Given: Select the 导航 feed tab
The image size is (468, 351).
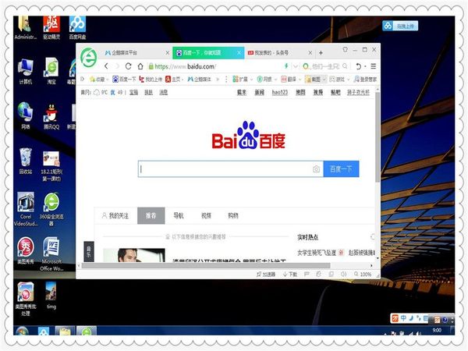Looking at the screenshot, I should click(x=179, y=215).
